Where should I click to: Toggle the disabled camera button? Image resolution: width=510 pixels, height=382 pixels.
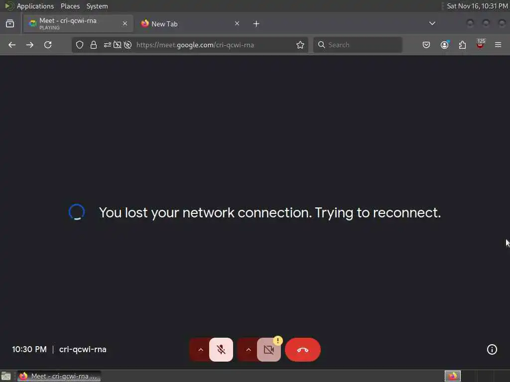(269, 350)
